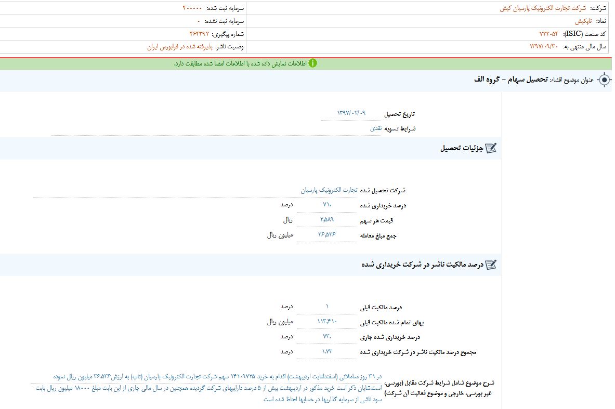Click the value field for درصد مالکیت قبلی
The width and height of the screenshot is (615, 409).
326,307
